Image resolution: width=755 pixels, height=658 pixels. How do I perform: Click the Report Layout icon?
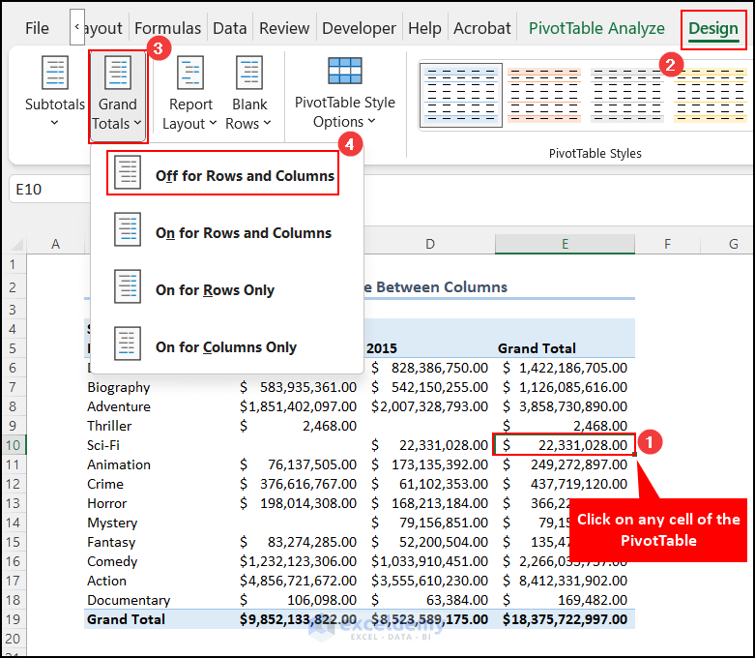[x=190, y=73]
